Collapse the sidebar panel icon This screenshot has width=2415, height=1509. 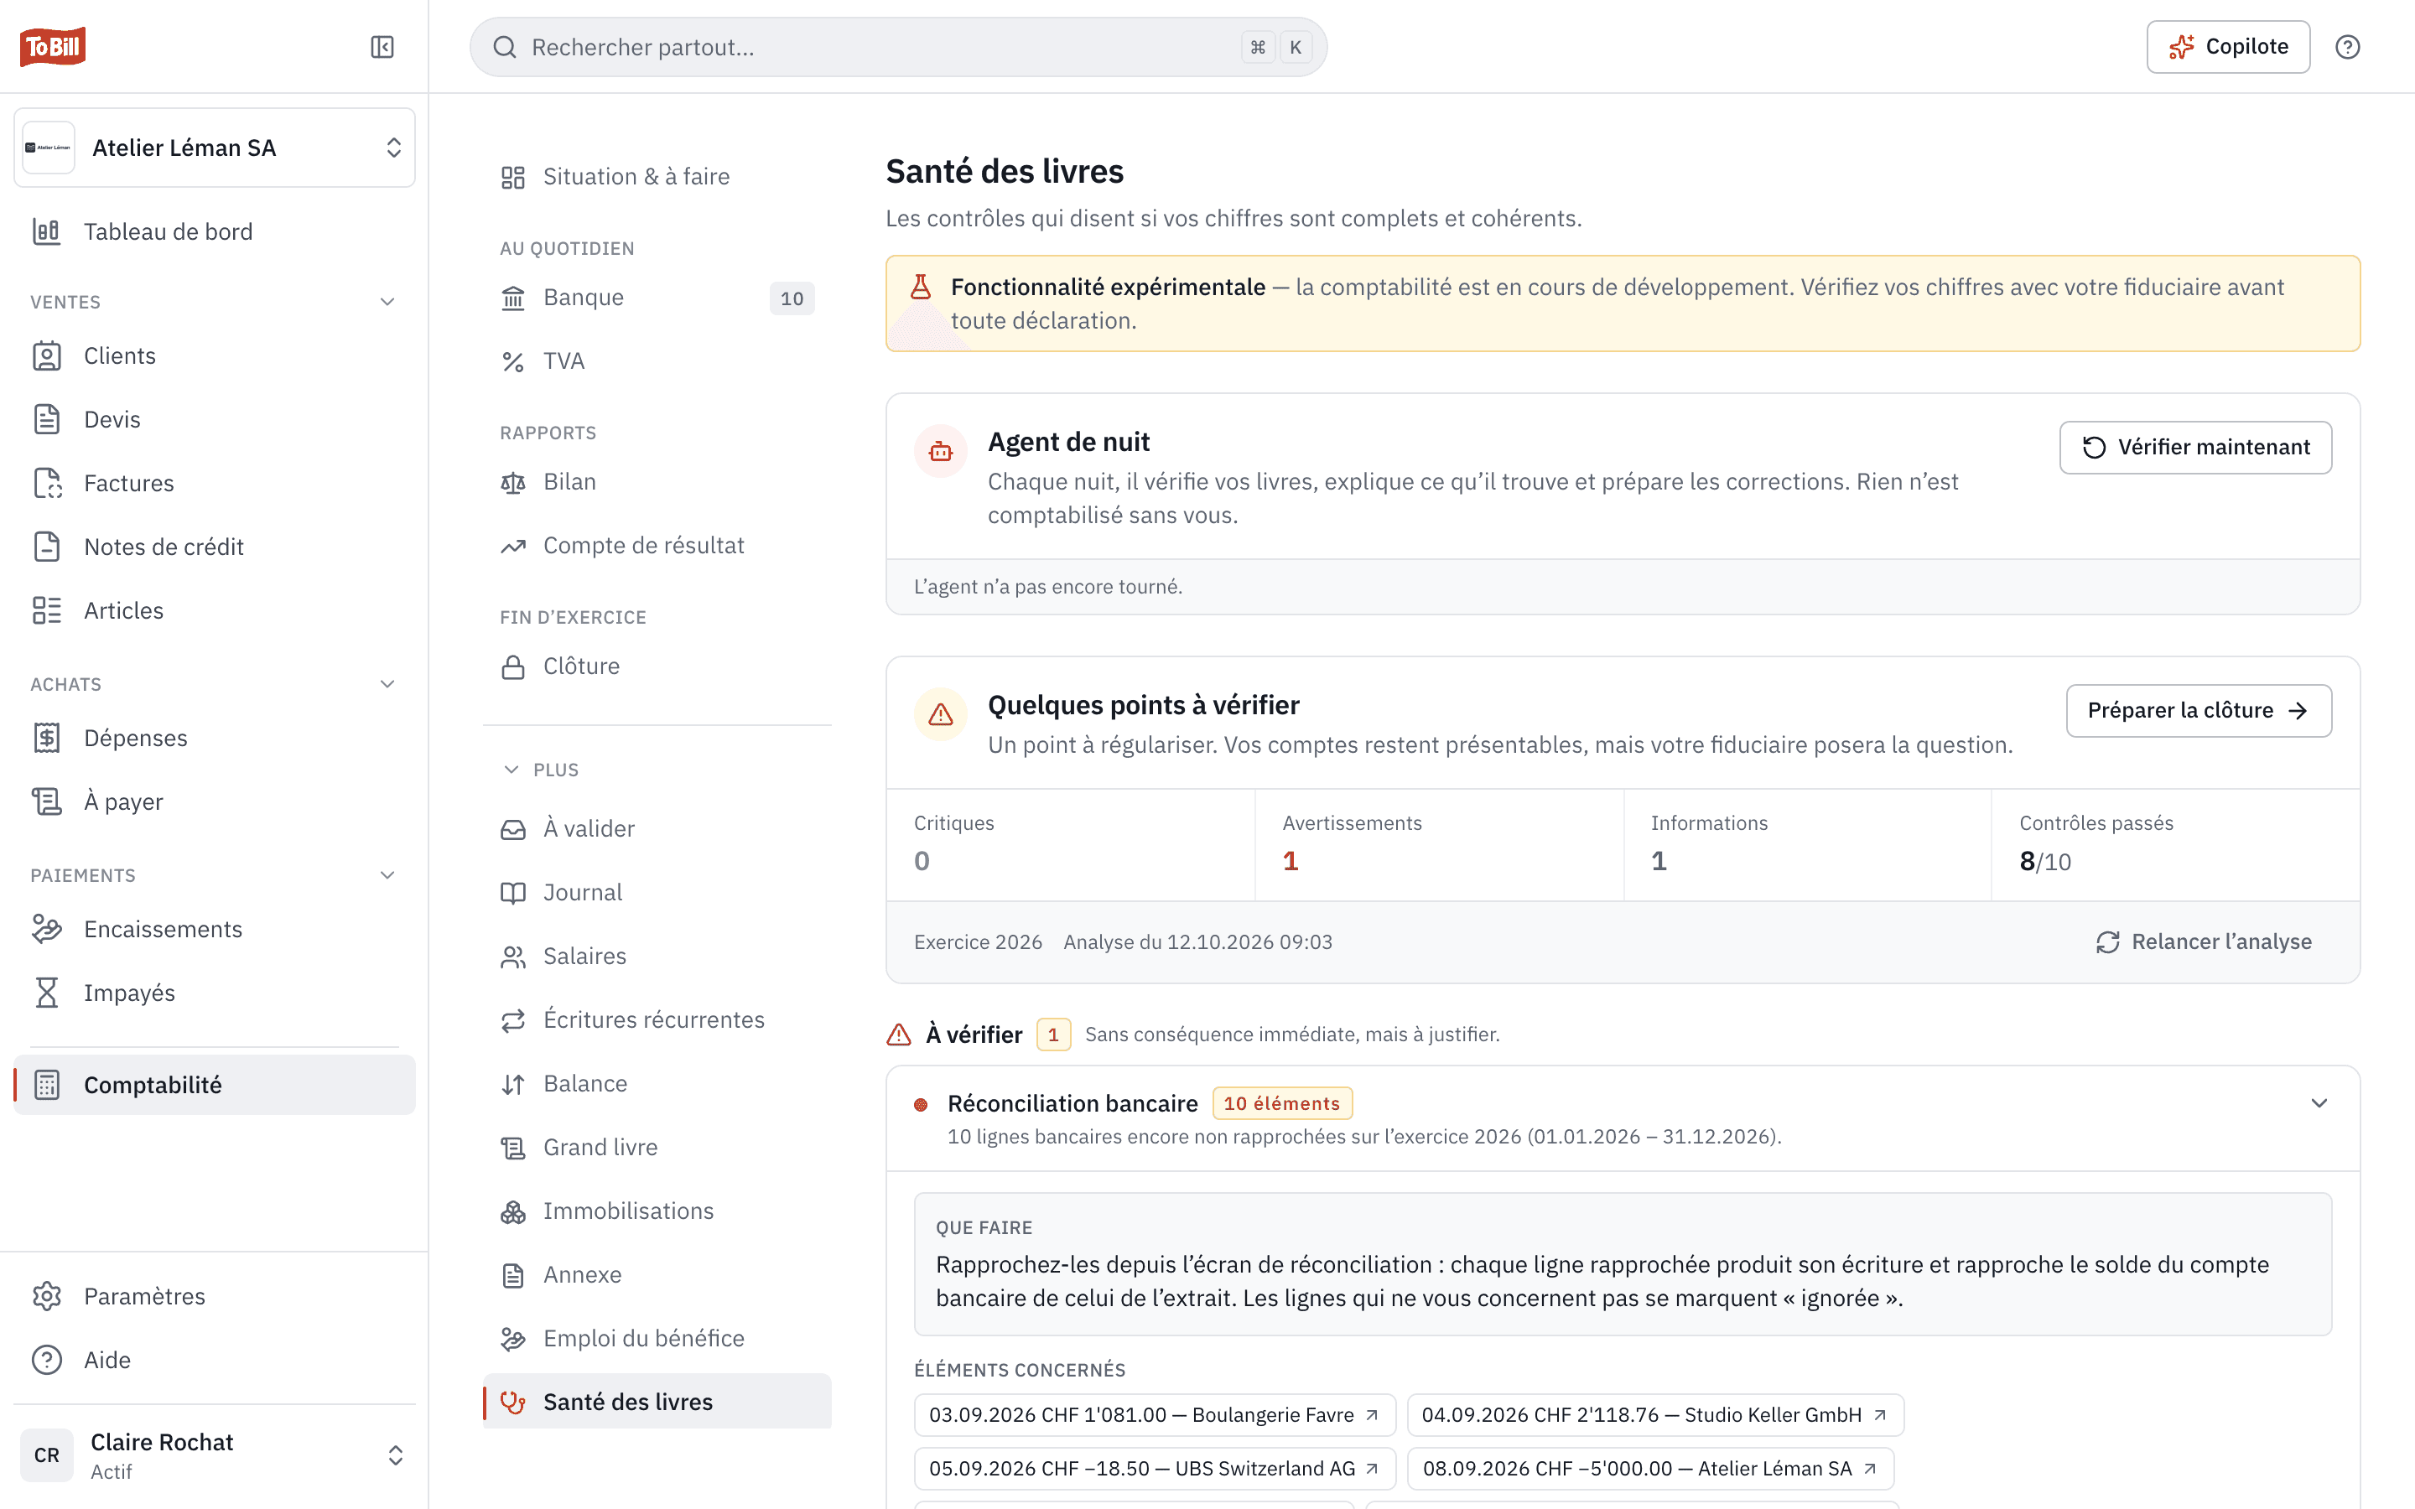[x=382, y=47]
